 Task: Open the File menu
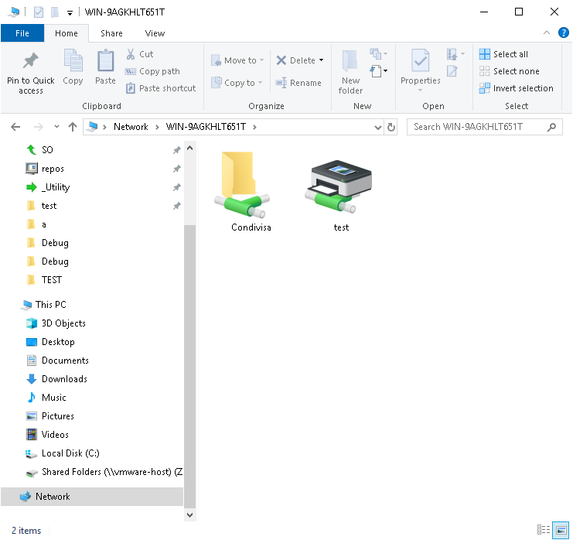click(22, 33)
